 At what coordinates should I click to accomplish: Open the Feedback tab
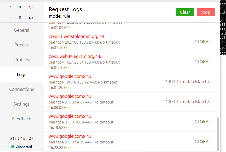[22, 119]
